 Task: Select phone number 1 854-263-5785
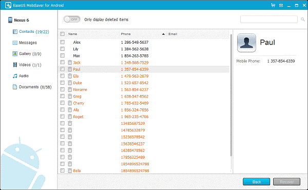[x=134, y=56]
